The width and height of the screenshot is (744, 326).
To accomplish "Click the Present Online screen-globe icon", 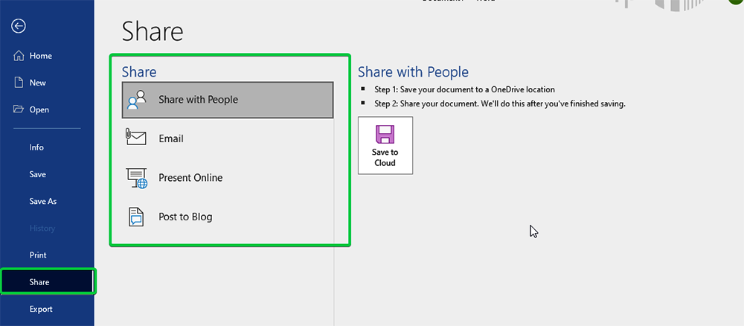I will [x=138, y=178].
